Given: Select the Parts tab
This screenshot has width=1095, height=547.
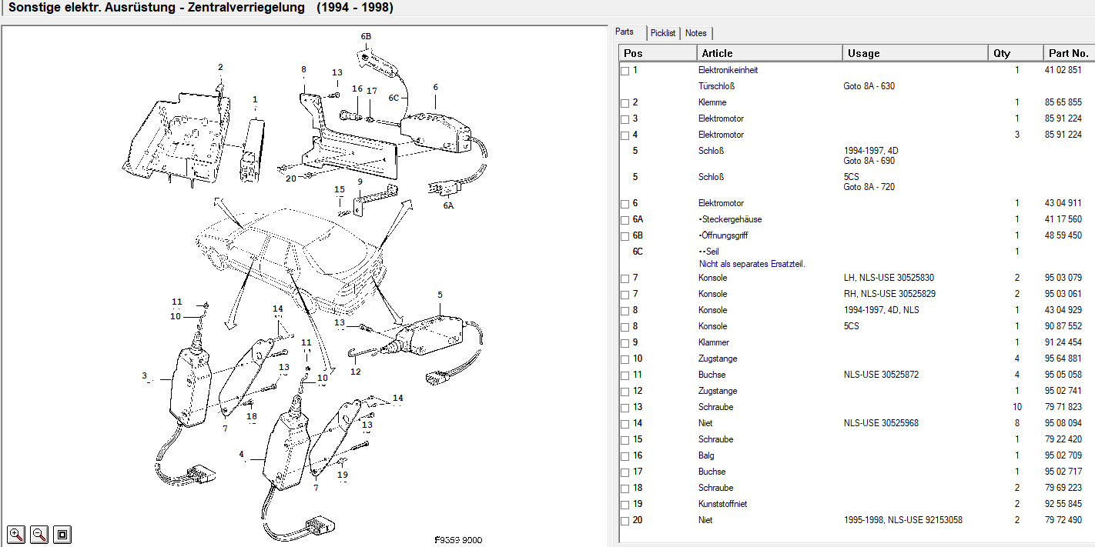Looking at the screenshot, I should point(625,32).
